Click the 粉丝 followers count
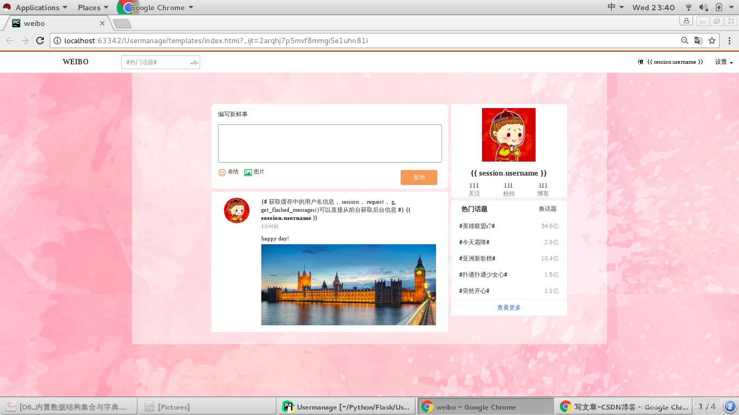The image size is (739, 415). click(x=509, y=189)
